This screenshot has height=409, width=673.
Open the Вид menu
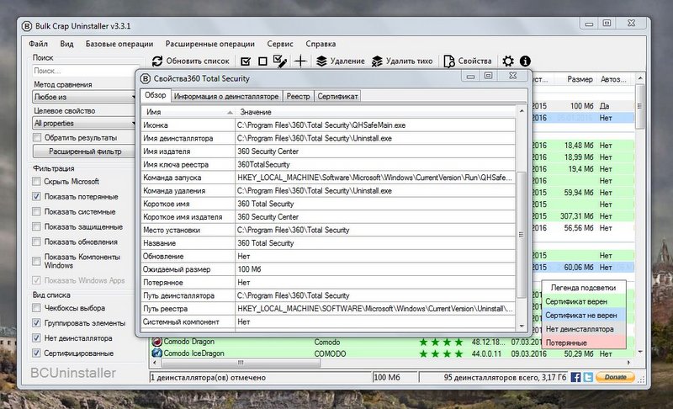[66, 44]
